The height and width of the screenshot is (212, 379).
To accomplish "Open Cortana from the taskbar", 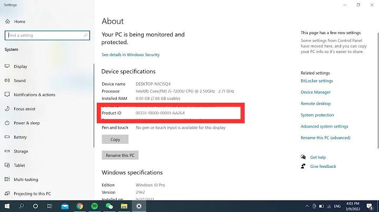I will [x=36, y=206].
